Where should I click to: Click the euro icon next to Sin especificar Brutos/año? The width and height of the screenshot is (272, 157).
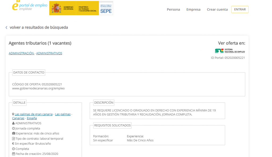click(x=13, y=143)
